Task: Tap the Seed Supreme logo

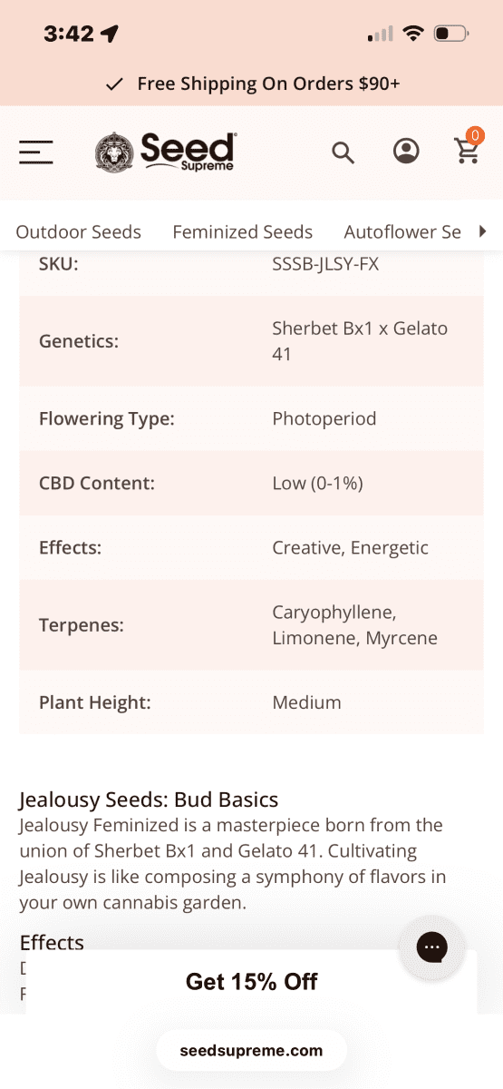Action: [166, 152]
